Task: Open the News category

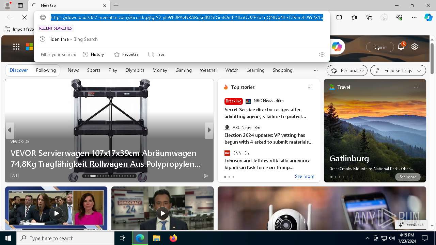Action: [73, 70]
